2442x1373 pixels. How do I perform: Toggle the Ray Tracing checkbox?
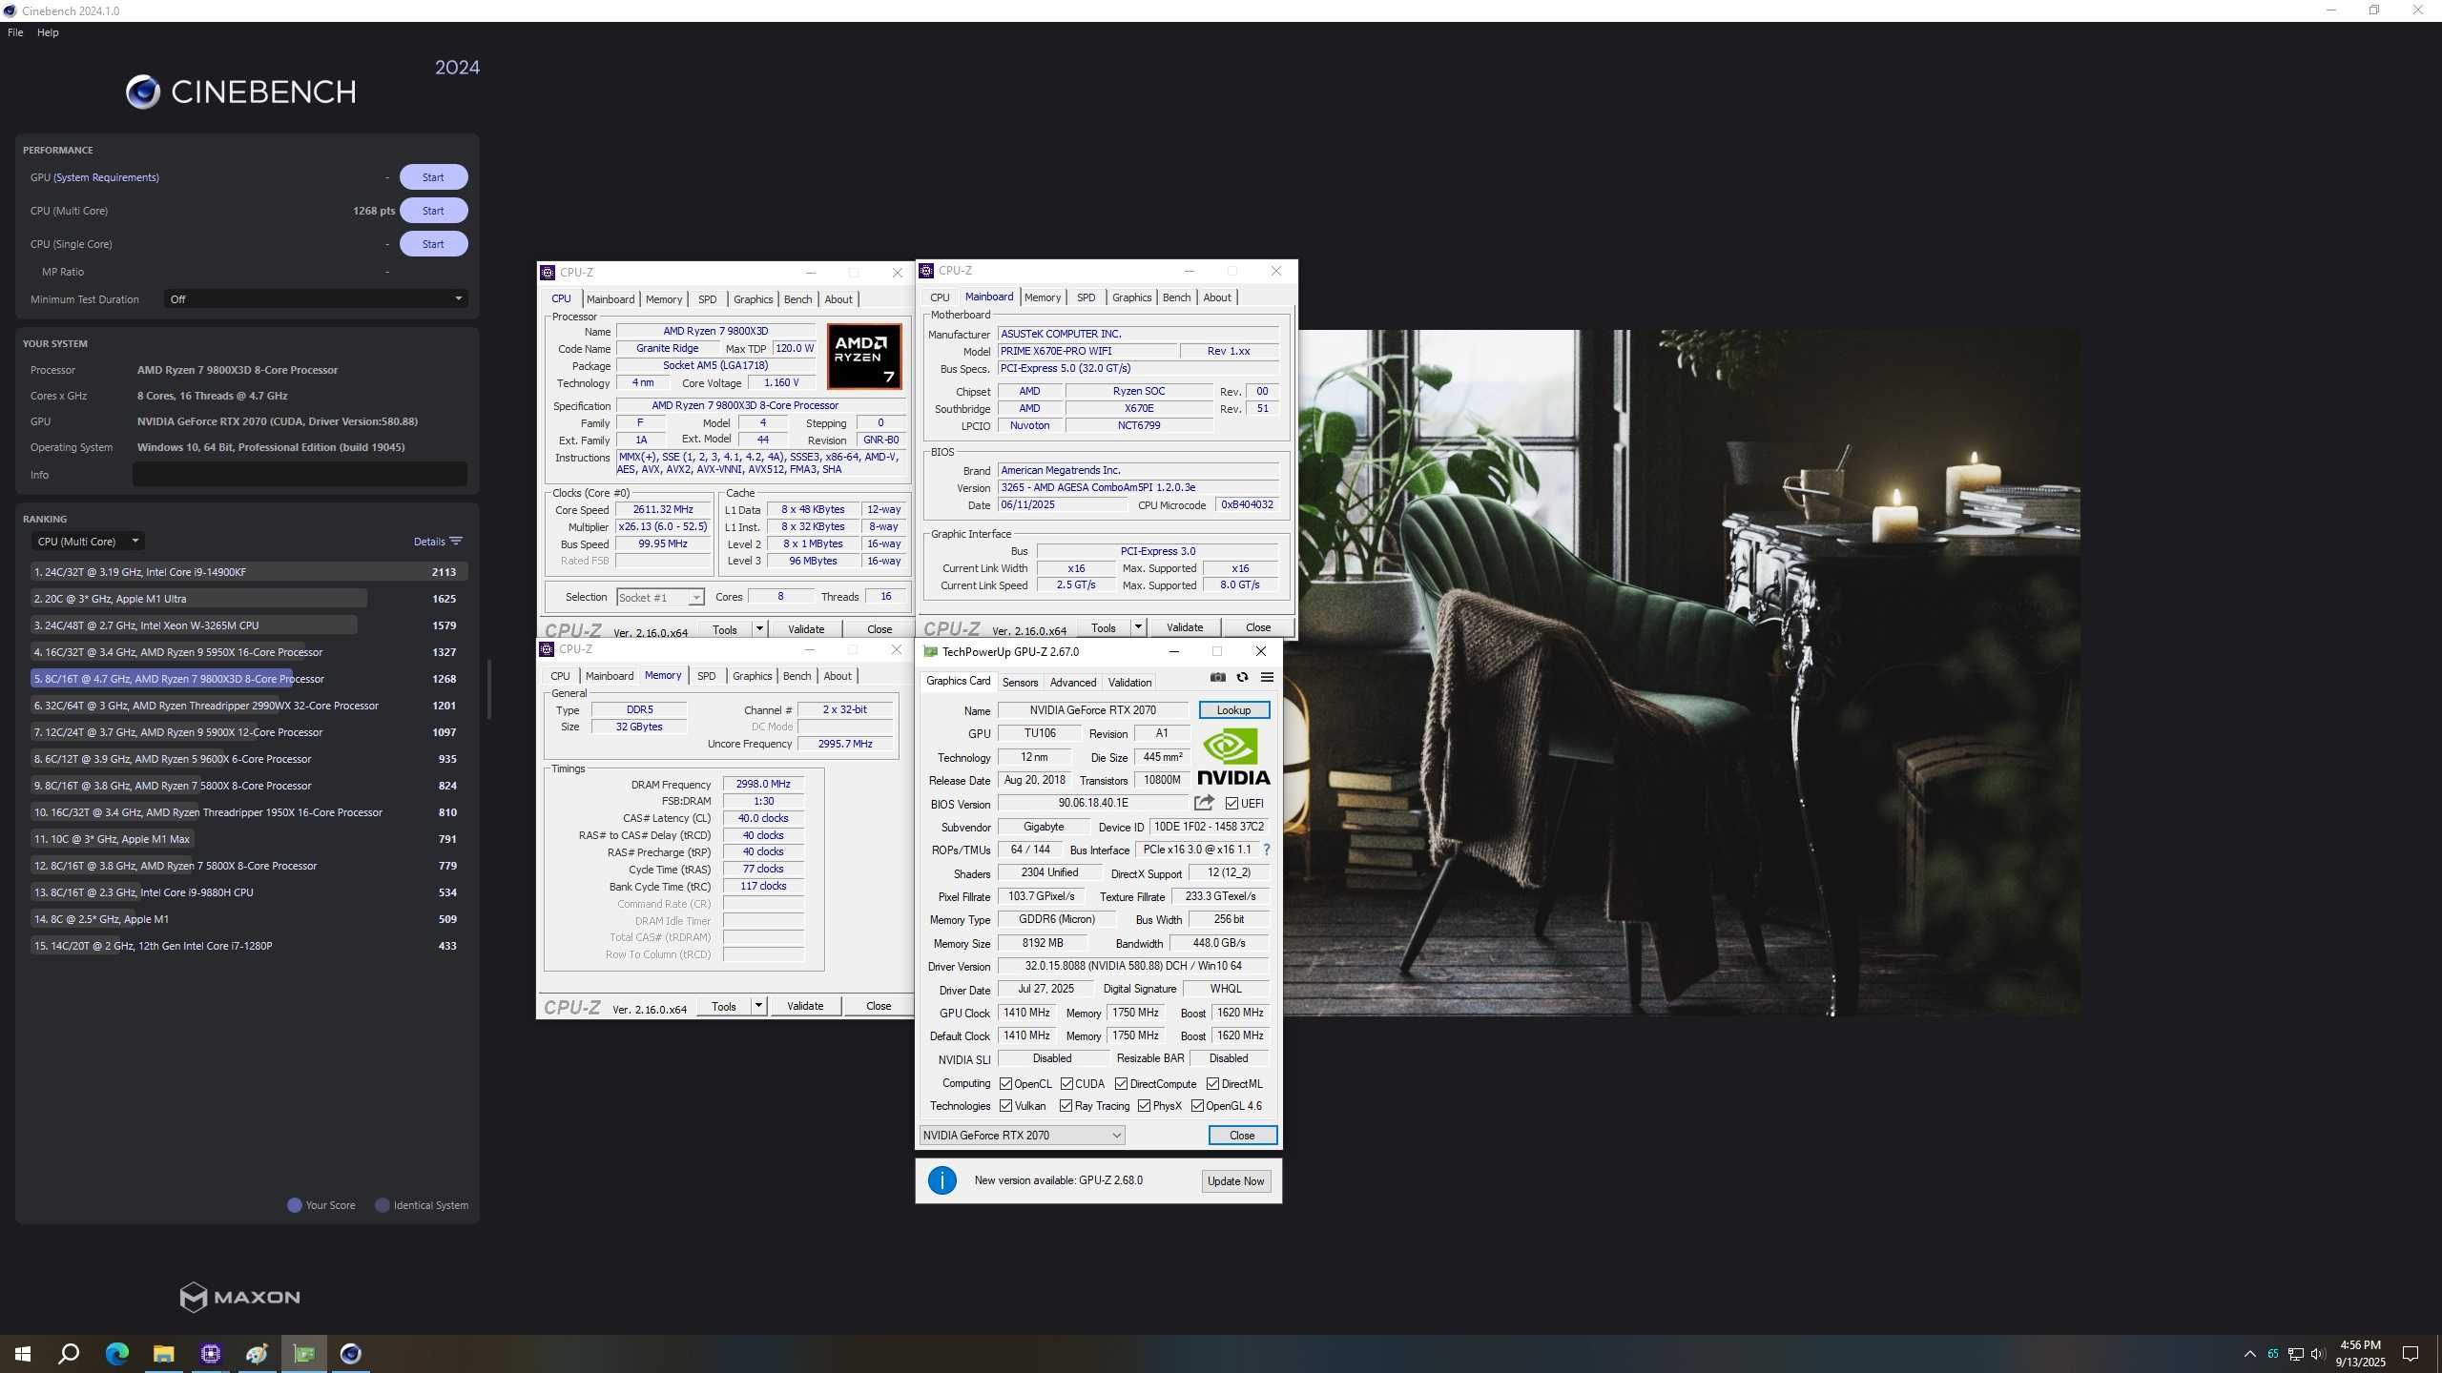(x=1066, y=1106)
